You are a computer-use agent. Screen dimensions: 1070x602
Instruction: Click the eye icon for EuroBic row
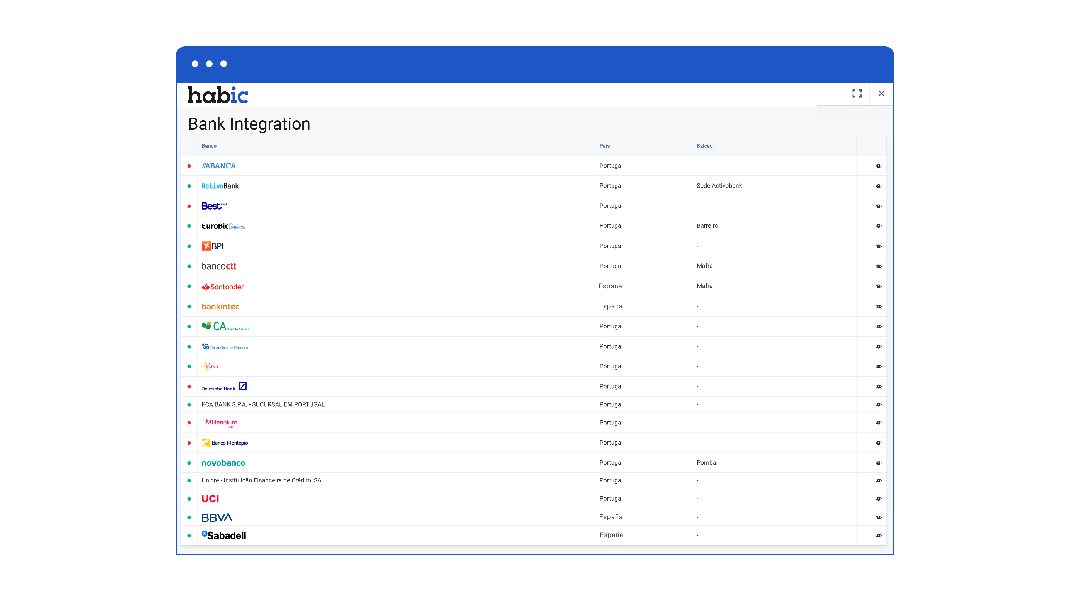coord(878,226)
